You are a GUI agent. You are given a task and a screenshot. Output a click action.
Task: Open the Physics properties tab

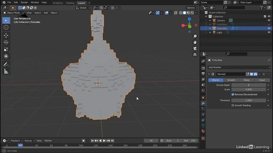(x=203, y=114)
